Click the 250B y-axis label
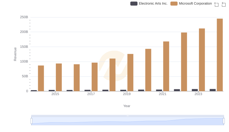 coord(24,17)
